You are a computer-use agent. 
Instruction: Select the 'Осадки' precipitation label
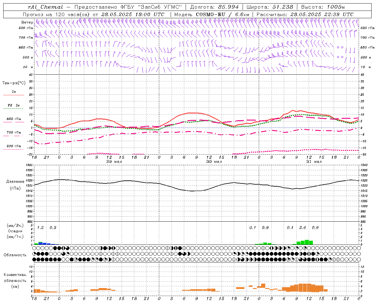tap(15, 231)
